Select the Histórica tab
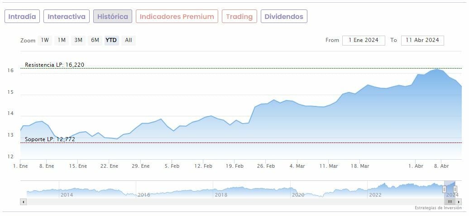Screen dimensions: 469x216 [x=113, y=17]
